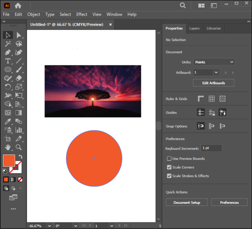Open the Window menu

pyautogui.click(x=114, y=15)
